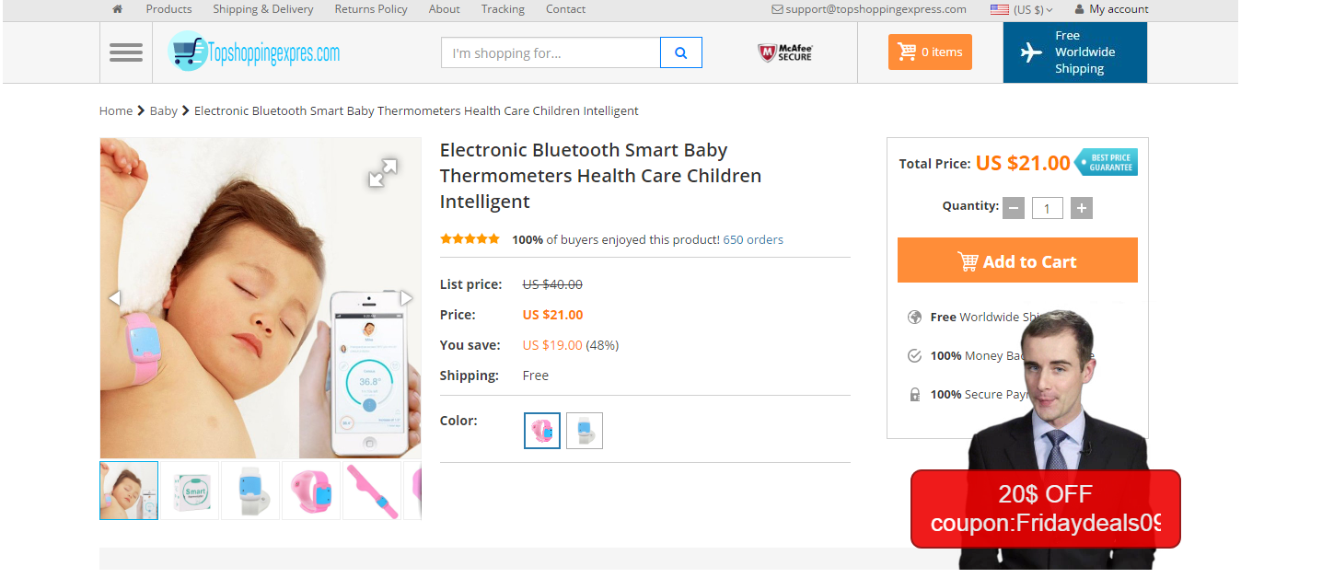The width and height of the screenshot is (1322, 578).
Task: Open the shopping cart with 0 items
Action: click(930, 52)
